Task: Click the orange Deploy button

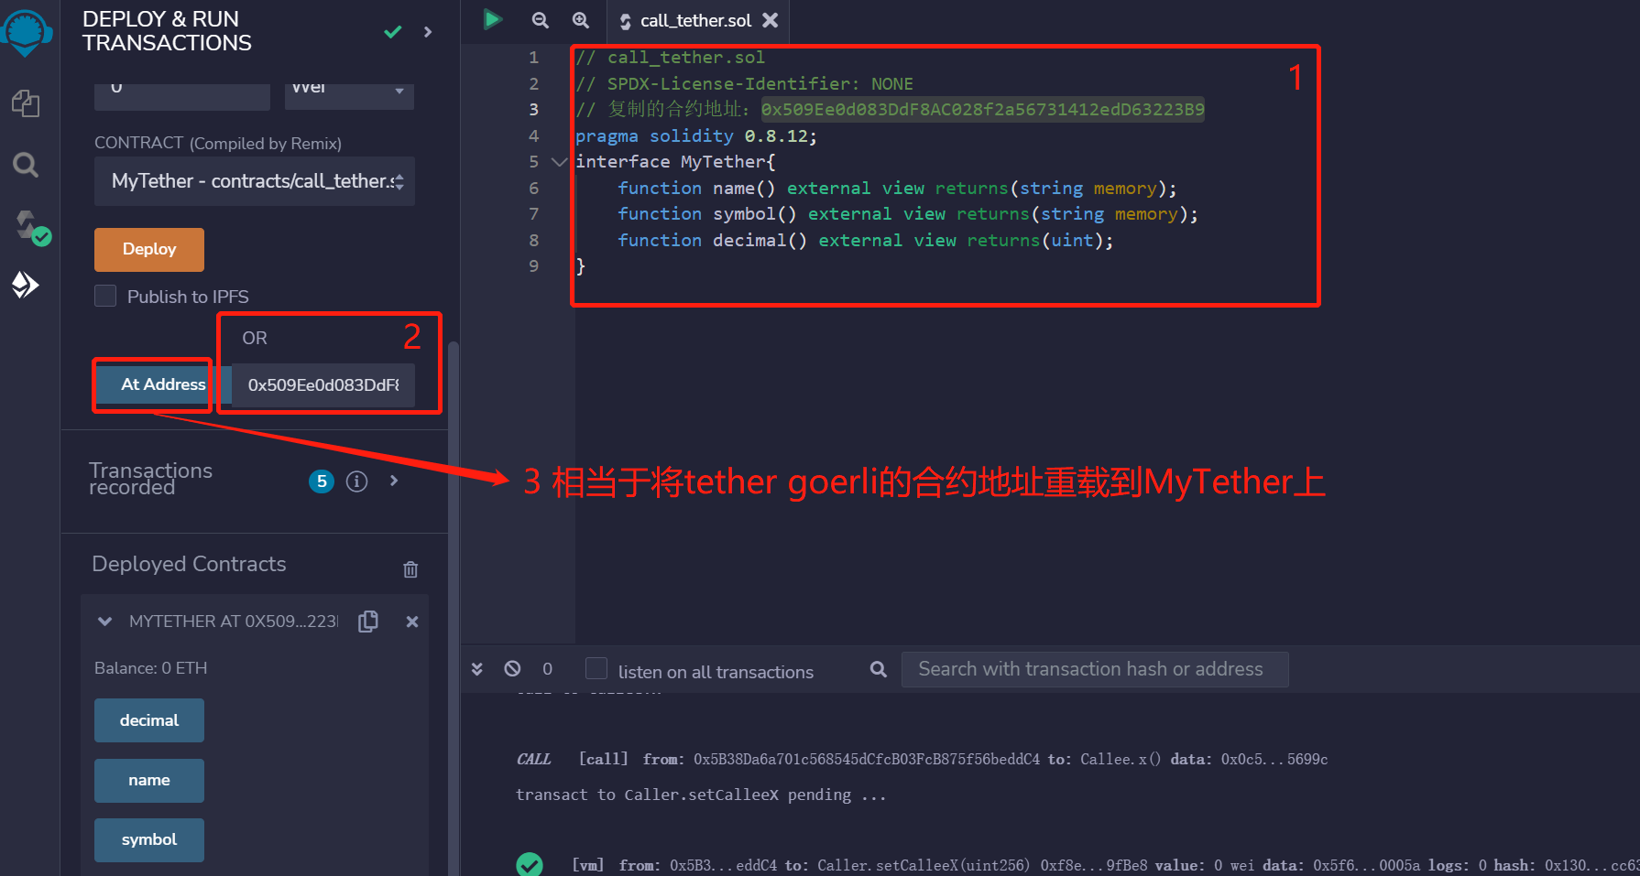Action: pyautogui.click(x=149, y=249)
